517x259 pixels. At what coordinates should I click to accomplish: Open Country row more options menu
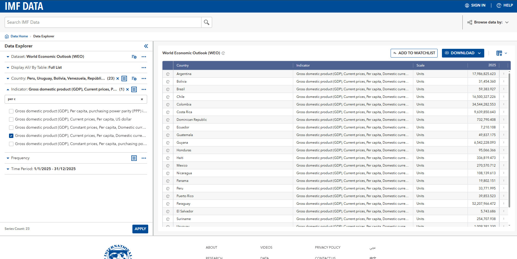coord(144,79)
